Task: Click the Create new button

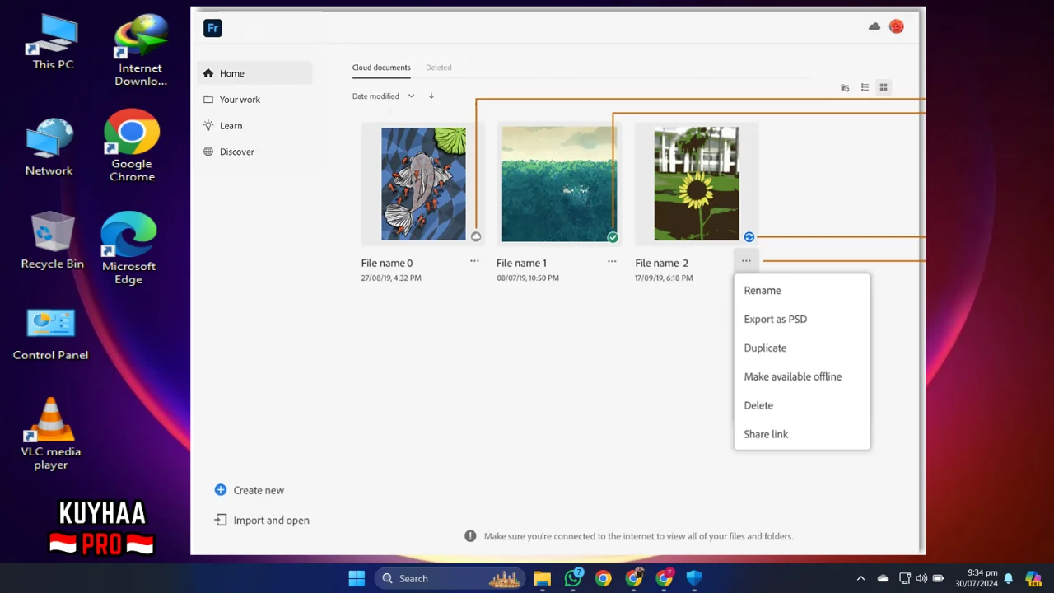Action: point(249,490)
